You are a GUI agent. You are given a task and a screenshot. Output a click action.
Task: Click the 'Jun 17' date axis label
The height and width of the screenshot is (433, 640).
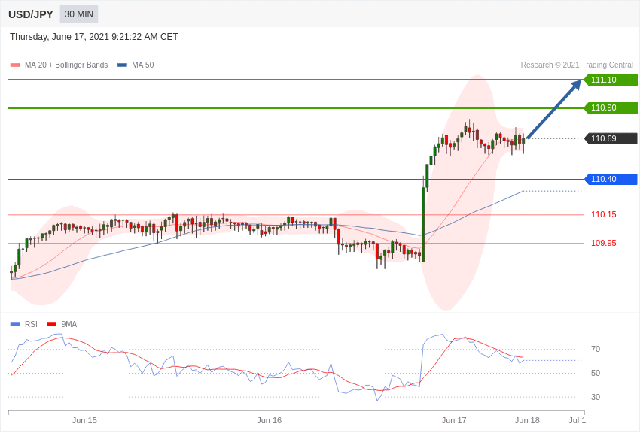pos(454,421)
